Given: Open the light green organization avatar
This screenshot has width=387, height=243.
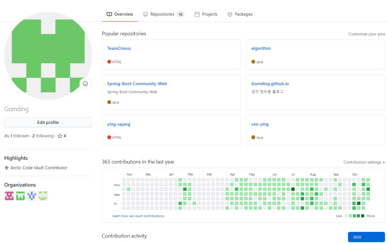Looking at the screenshot, I should [43, 196].
